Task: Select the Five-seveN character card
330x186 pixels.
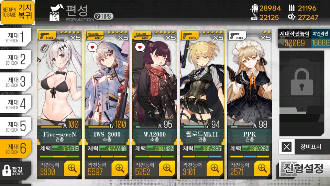Action: (59, 82)
